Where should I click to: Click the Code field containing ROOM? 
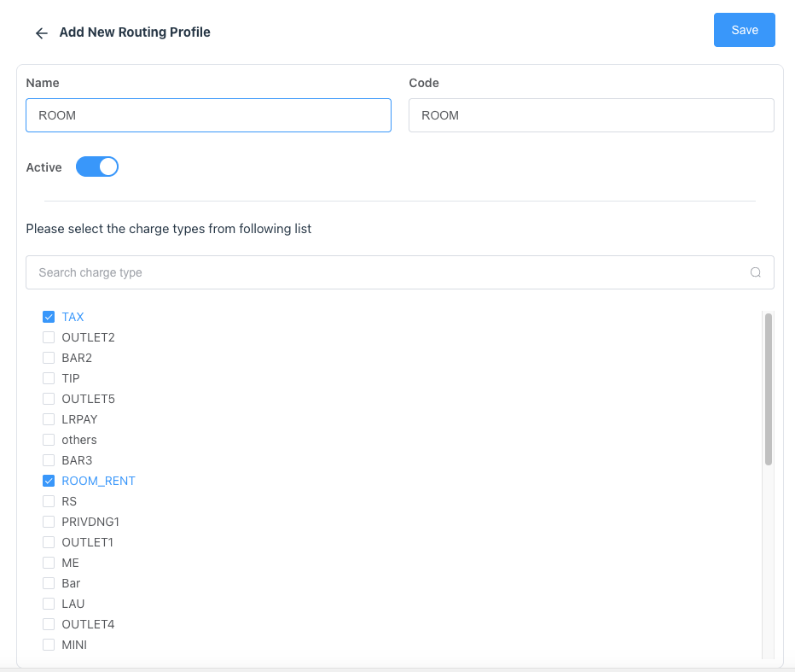tap(591, 114)
